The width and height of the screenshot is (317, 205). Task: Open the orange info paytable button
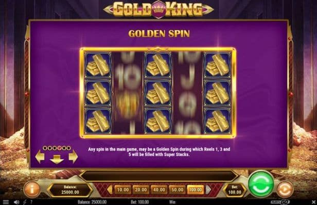(x=32, y=189)
